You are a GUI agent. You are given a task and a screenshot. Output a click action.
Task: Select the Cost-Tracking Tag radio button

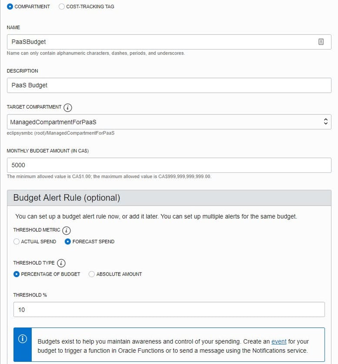(x=61, y=7)
